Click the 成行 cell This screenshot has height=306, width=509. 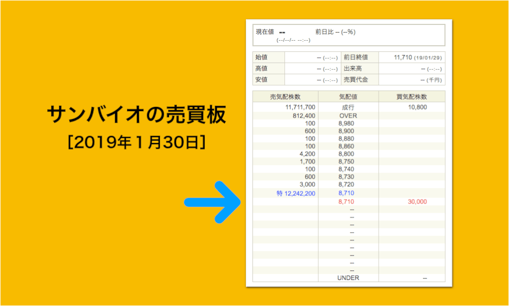(348, 107)
